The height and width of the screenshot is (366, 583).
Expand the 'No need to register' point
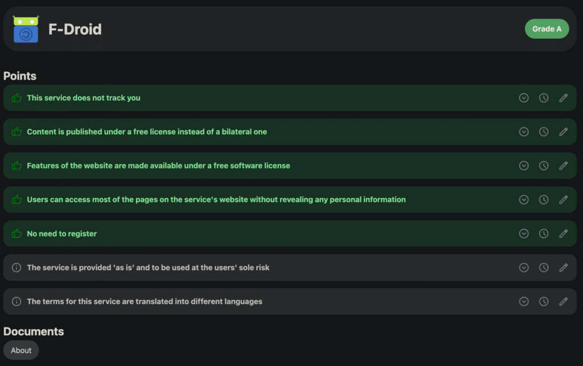[524, 233]
